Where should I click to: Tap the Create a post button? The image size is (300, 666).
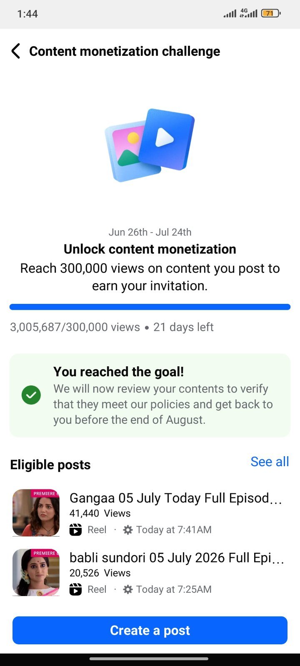point(150,630)
